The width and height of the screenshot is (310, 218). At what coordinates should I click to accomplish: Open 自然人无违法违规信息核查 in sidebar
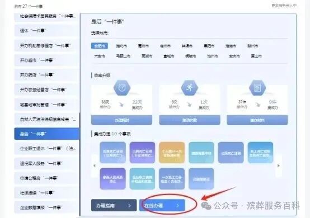click(x=46, y=119)
